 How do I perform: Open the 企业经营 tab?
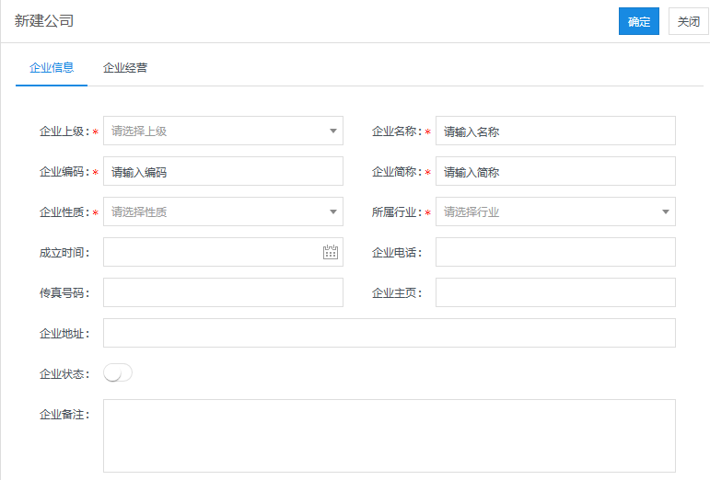[x=125, y=67]
